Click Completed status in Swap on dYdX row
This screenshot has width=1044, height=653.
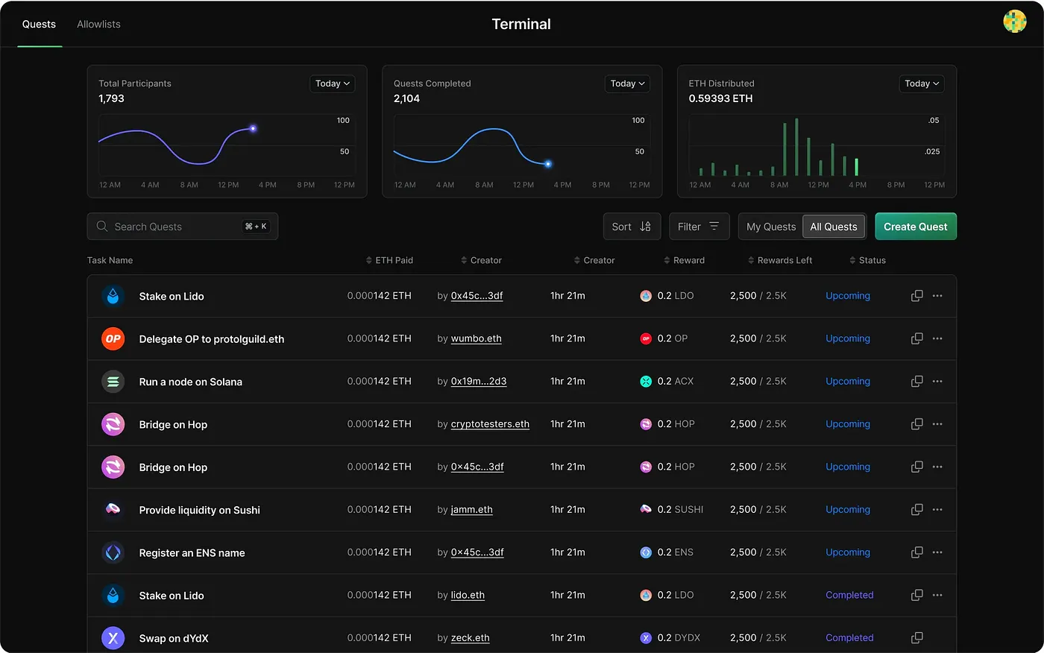click(x=849, y=637)
